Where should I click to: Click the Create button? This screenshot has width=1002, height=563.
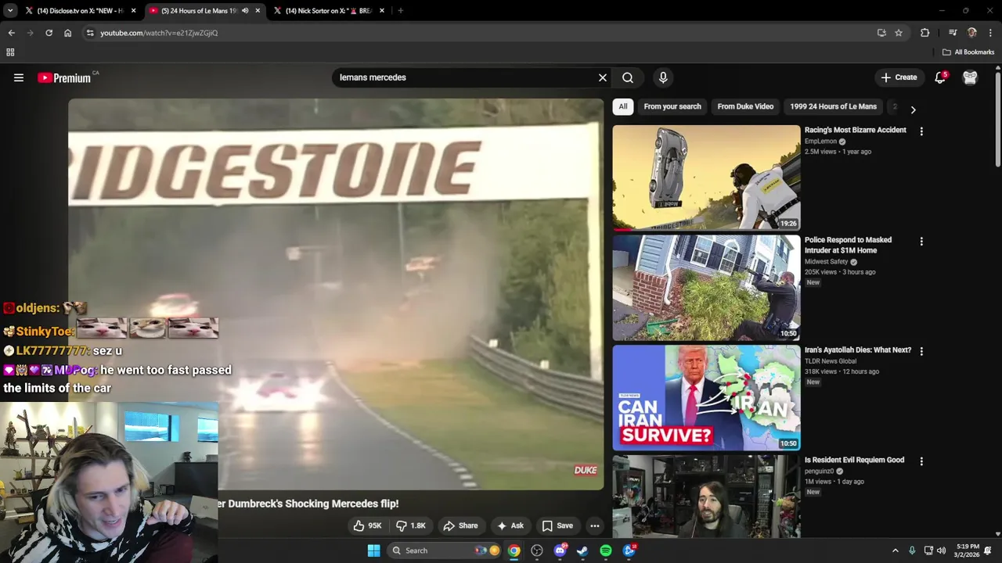pyautogui.click(x=899, y=77)
